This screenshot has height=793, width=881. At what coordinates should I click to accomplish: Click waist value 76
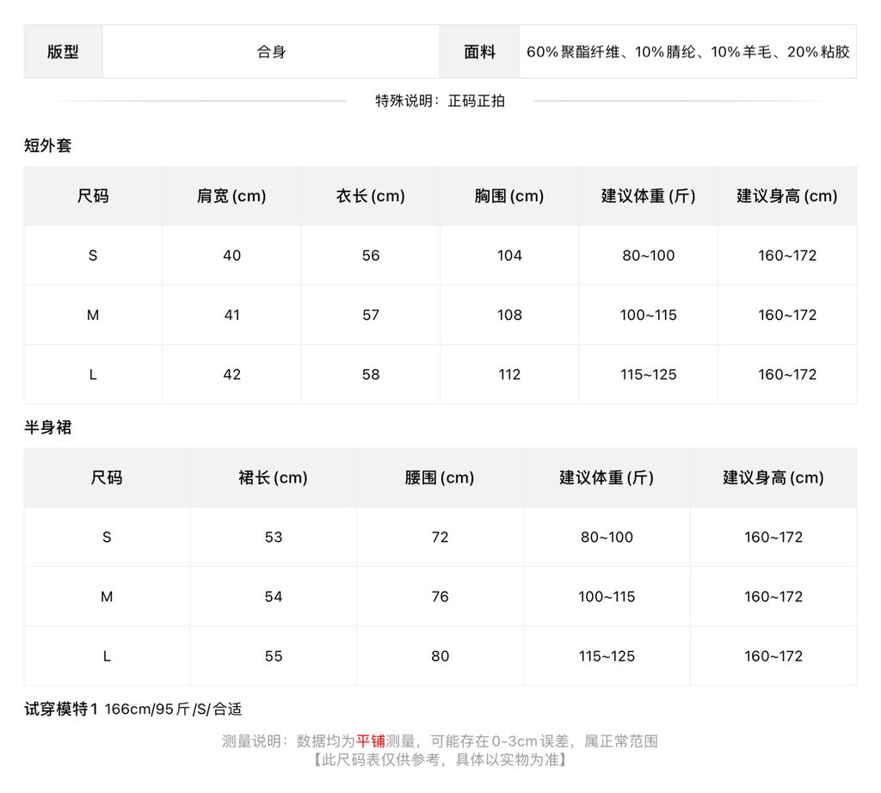(x=440, y=597)
